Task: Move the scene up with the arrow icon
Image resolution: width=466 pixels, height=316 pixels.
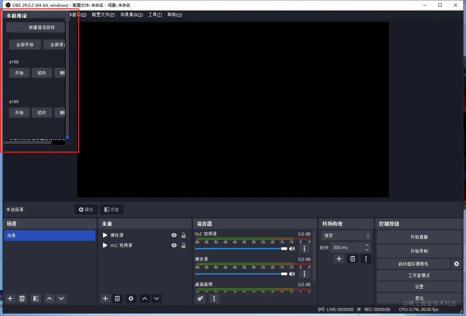Action: [49, 298]
